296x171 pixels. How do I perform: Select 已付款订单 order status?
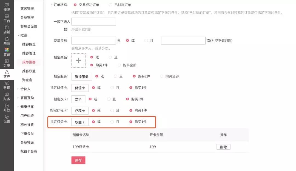point(111,5)
